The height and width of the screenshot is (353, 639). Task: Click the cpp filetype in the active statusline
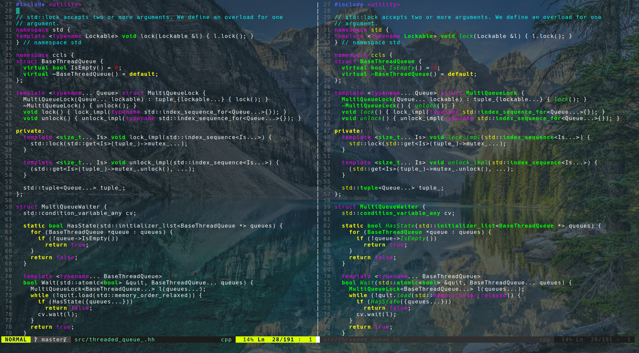tap(226, 339)
